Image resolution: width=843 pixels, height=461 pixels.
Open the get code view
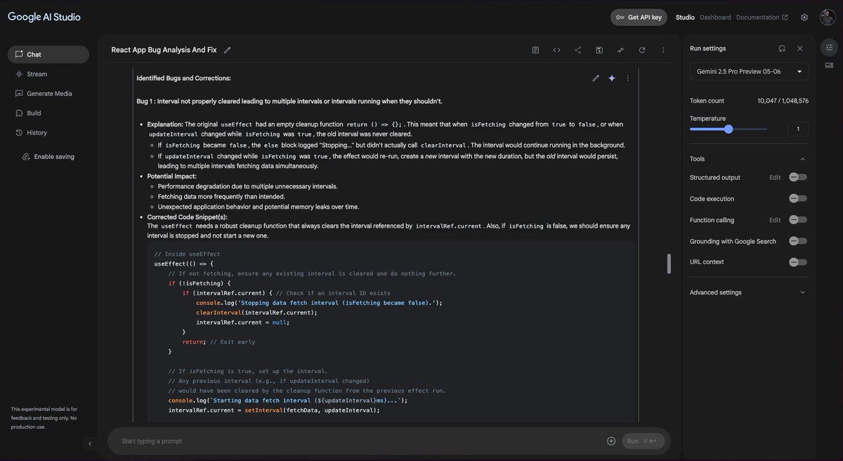click(555, 48)
